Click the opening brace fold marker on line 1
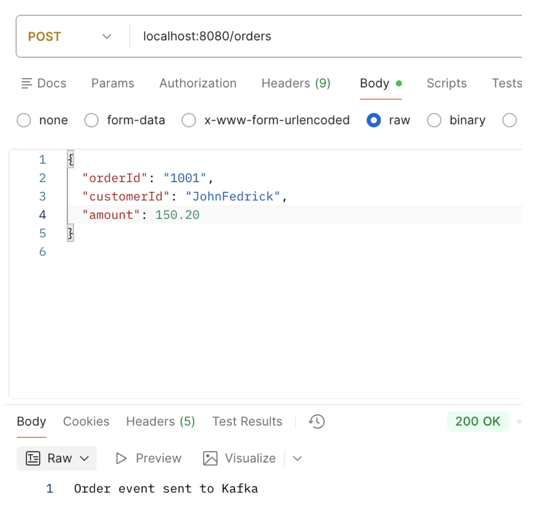Screen dimensions: 541x516 (x=70, y=159)
